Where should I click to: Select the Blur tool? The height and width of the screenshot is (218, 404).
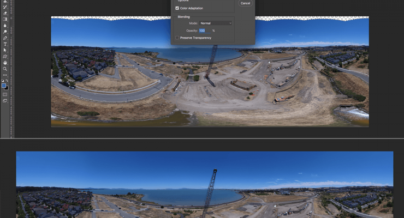click(5, 26)
